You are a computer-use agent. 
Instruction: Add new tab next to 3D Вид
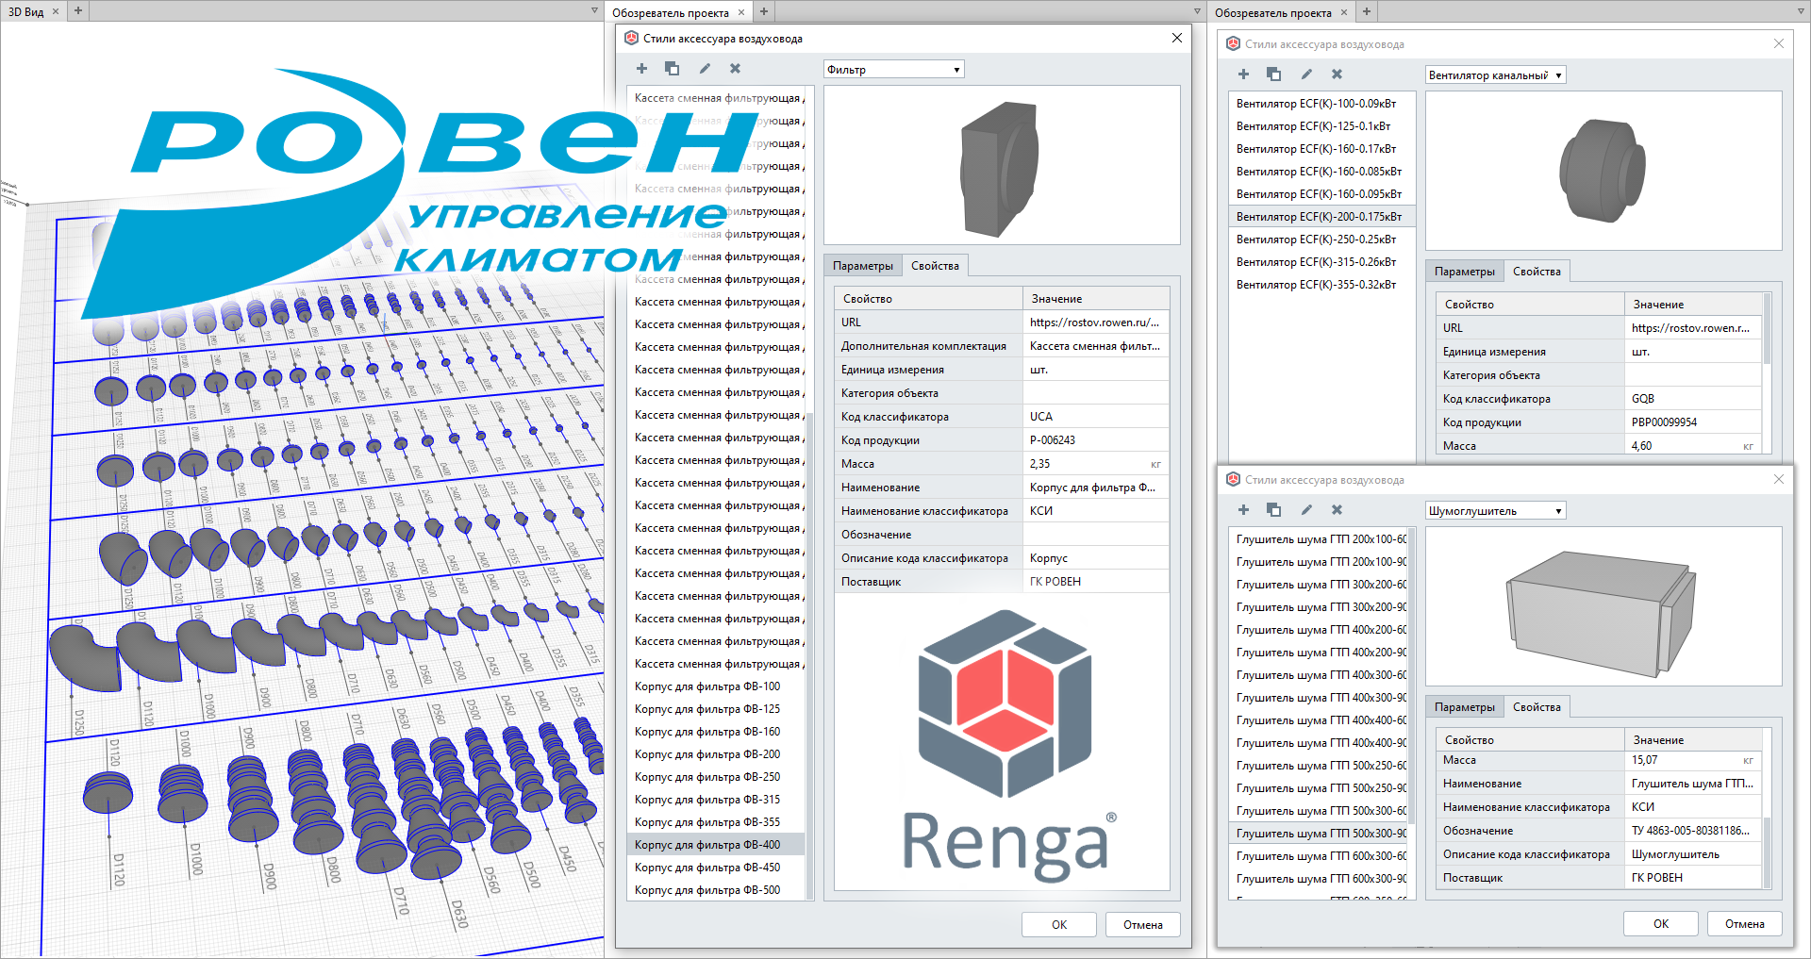pyautogui.click(x=77, y=11)
